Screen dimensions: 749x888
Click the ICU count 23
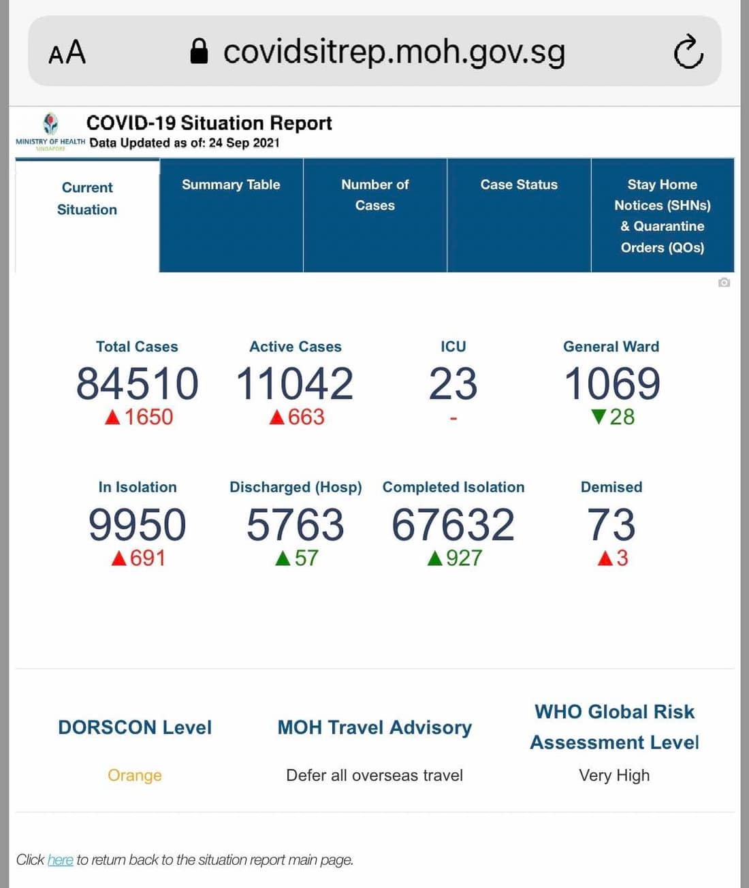453,383
